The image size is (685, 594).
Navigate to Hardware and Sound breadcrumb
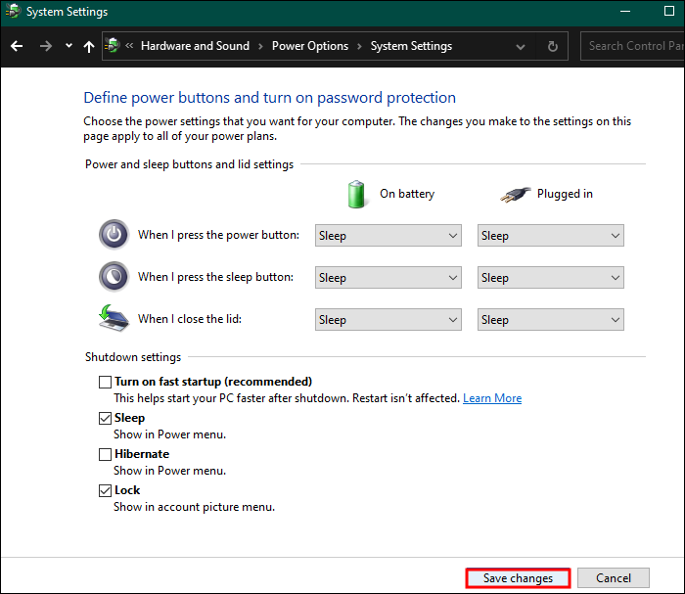[x=195, y=46]
